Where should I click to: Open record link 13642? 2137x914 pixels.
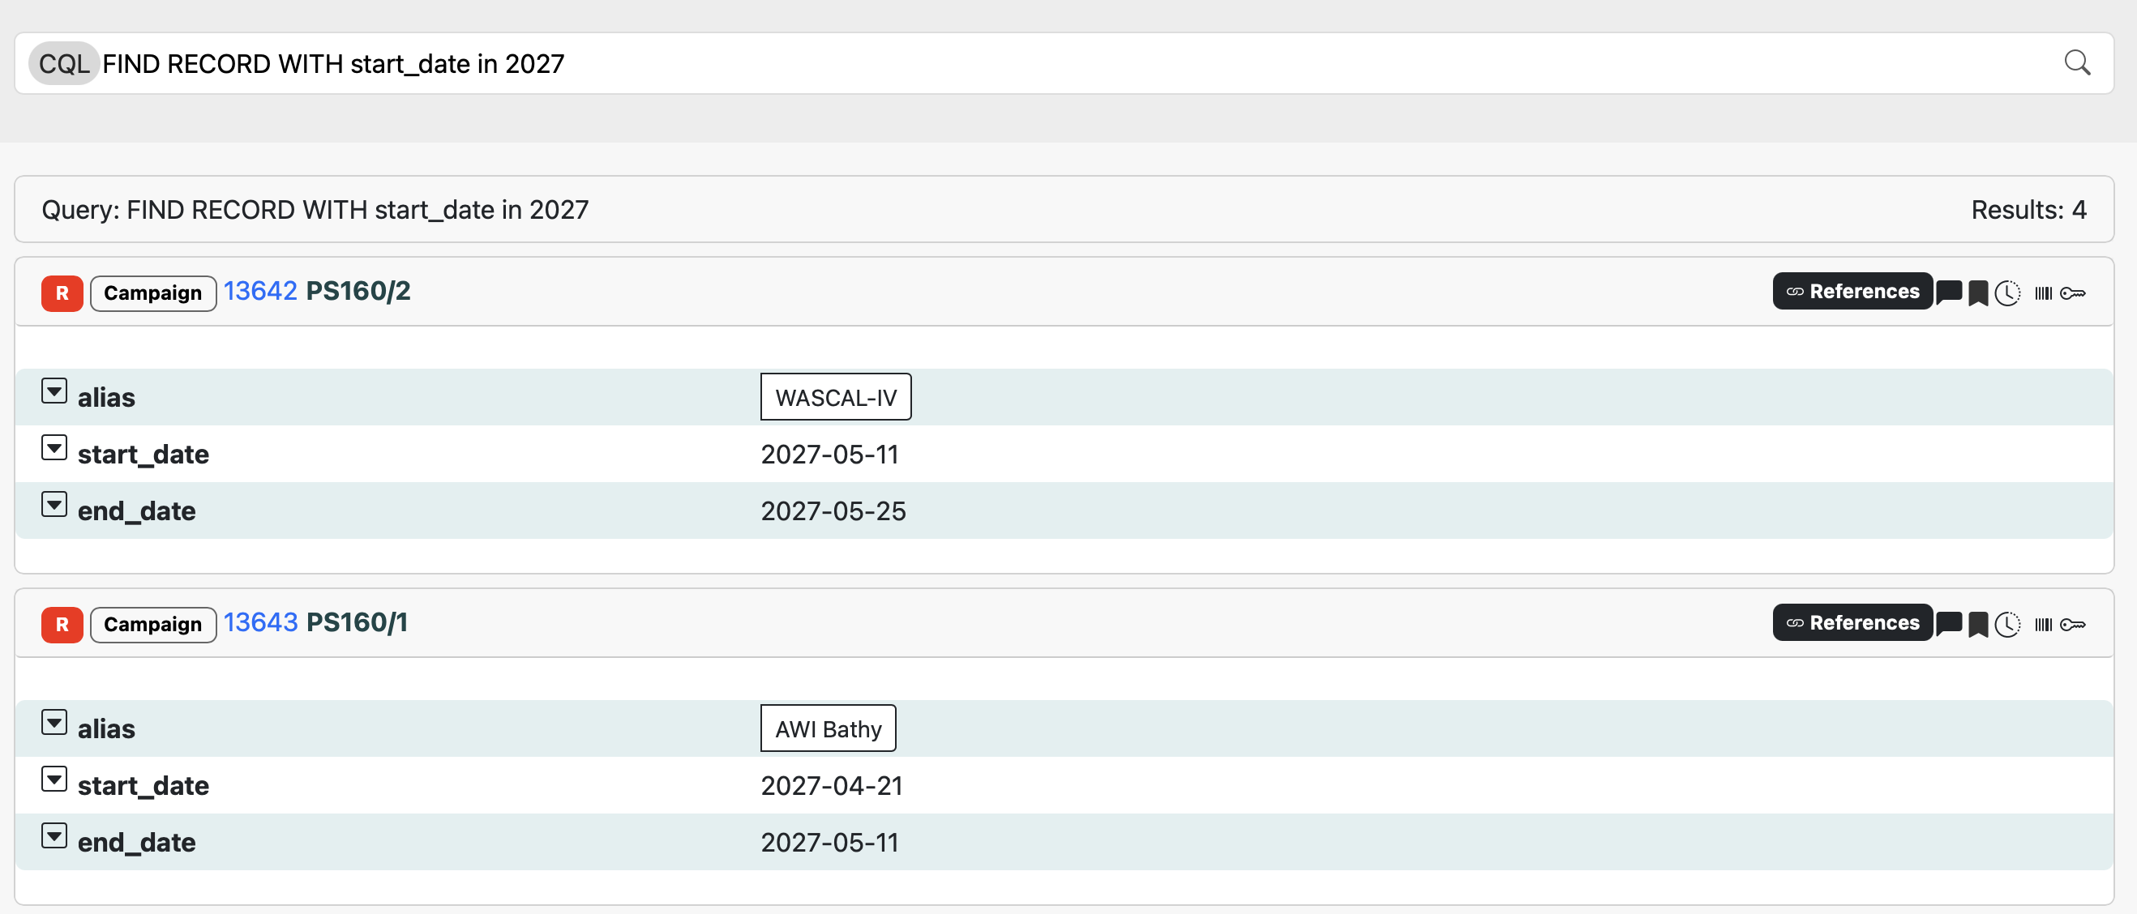pyautogui.click(x=259, y=291)
